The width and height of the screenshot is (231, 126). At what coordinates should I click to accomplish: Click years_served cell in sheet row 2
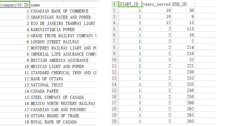point(157,10)
